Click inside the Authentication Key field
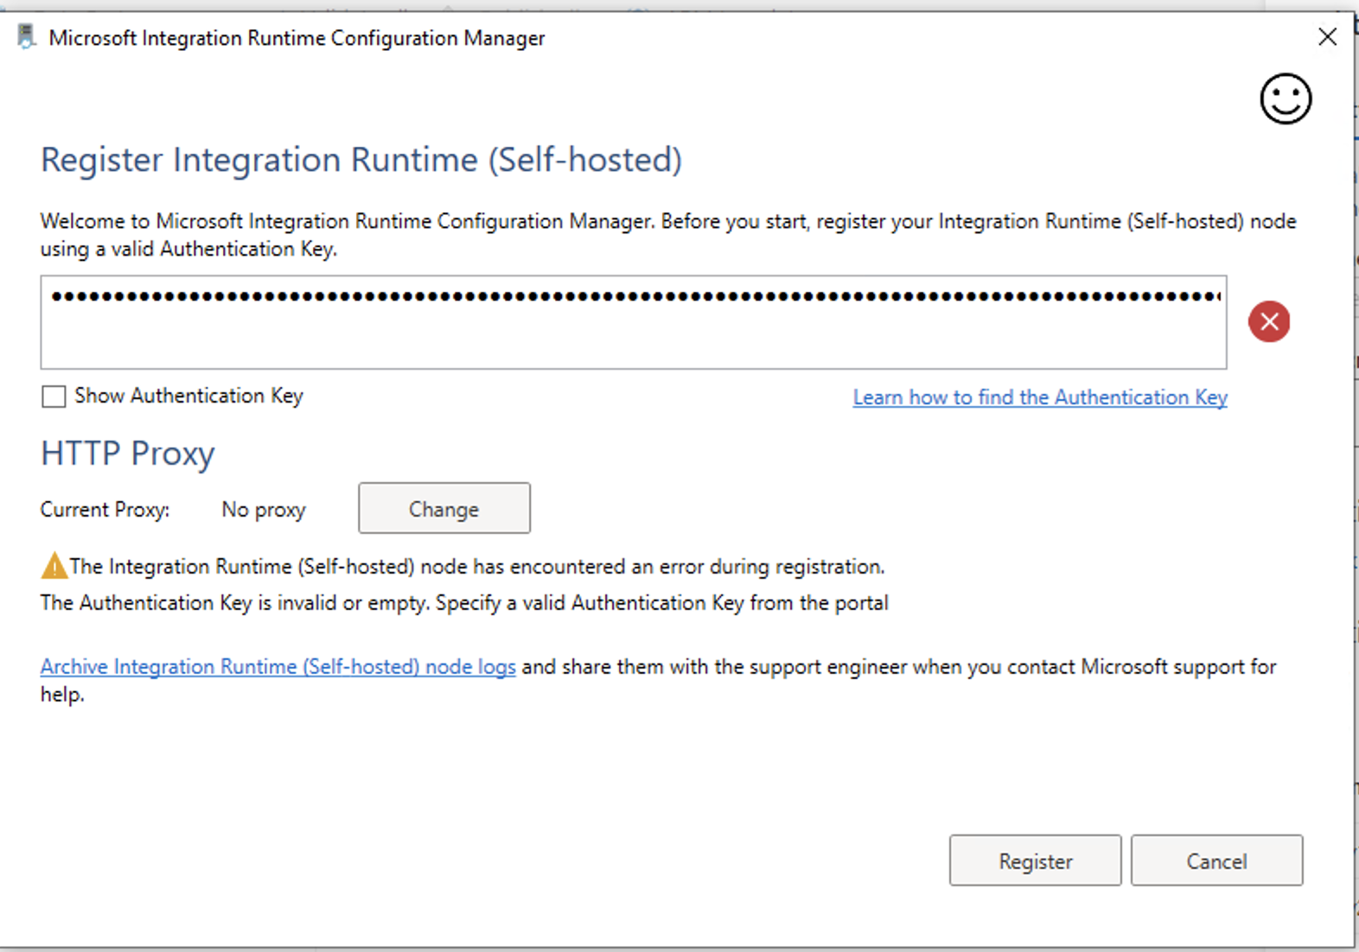Viewport: 1359px width, 952px height. coord(634,322)
